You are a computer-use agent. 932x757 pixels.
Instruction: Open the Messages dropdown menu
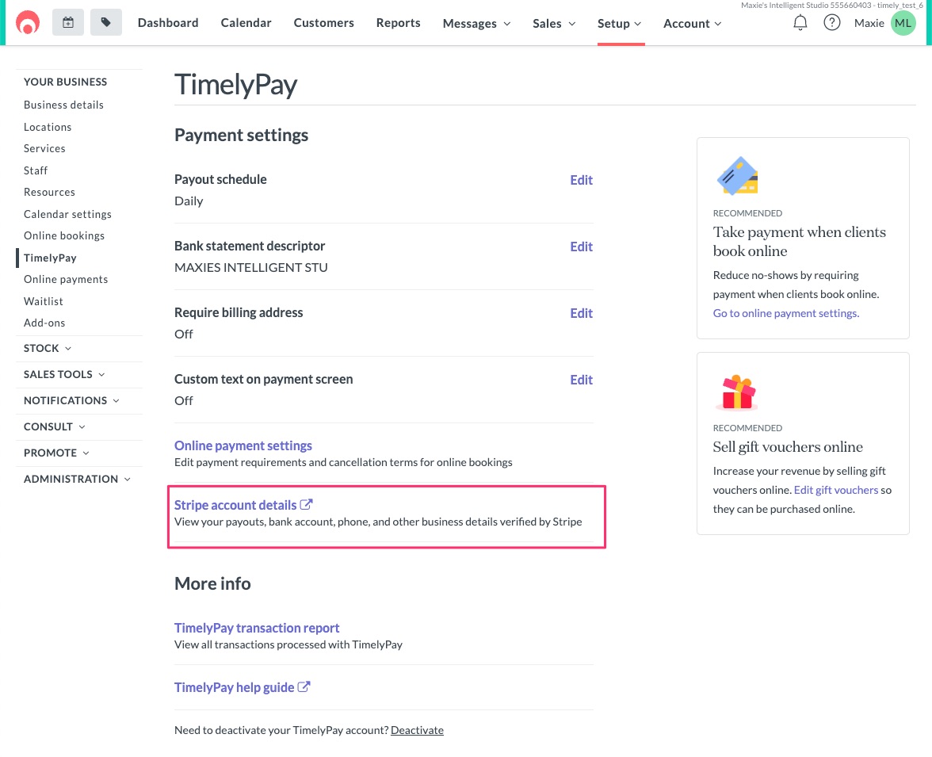(x=477, y=23)
